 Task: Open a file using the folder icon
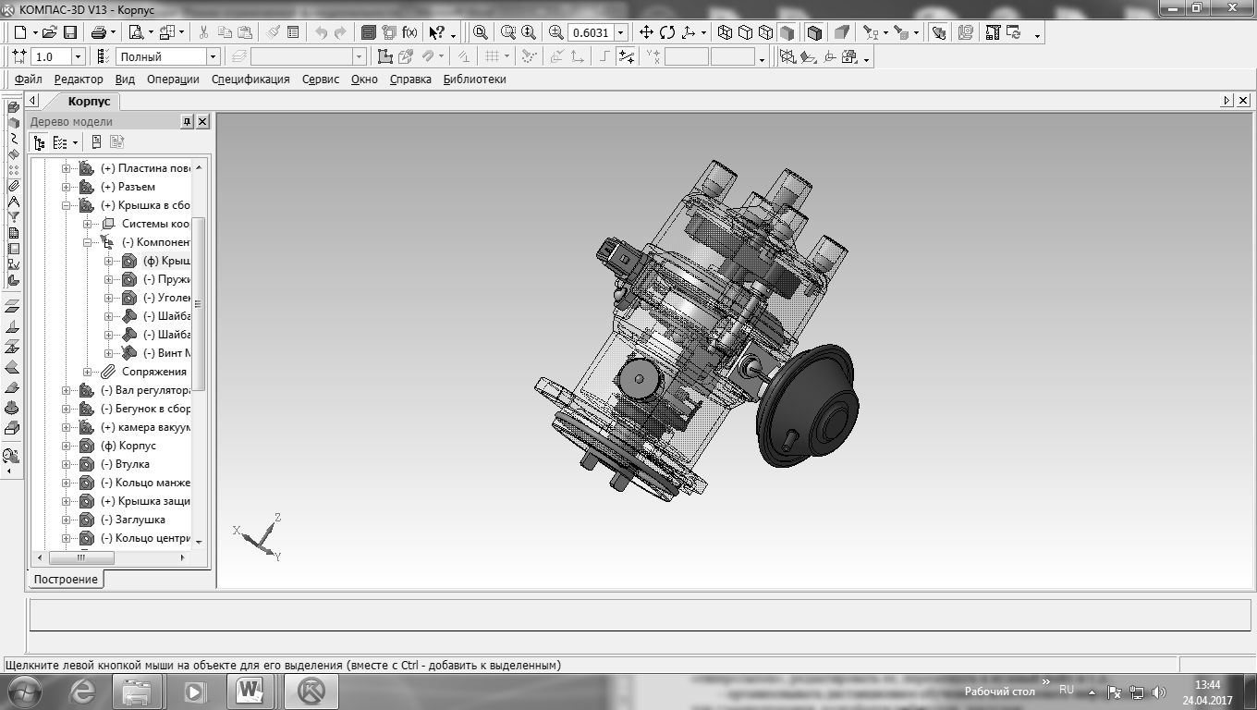point(50,32)
